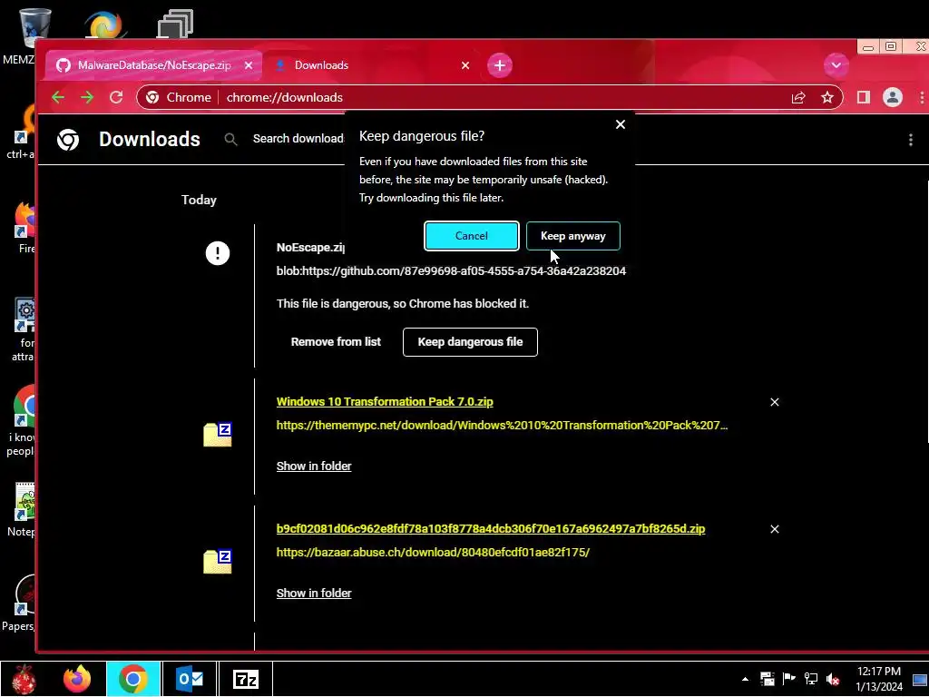929x697 pixels.
Task: Click the Cancel button in the dialog
Action: (x=472, y=236)
